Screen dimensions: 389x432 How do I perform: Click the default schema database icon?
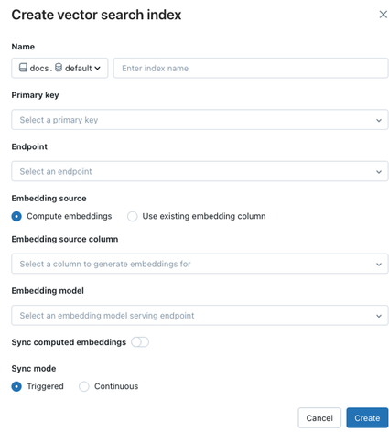59,68
